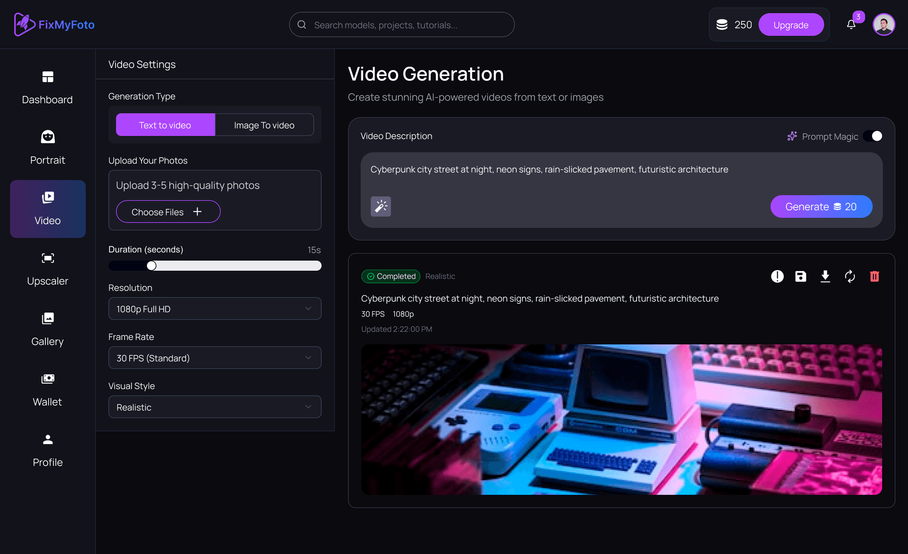The image size is (908, 554).
Task: Go to Wallet in the sidebar
Action: (x=48, y=390)
